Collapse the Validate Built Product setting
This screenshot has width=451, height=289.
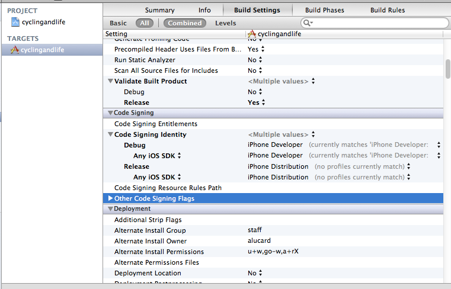(x=110, y=81)
